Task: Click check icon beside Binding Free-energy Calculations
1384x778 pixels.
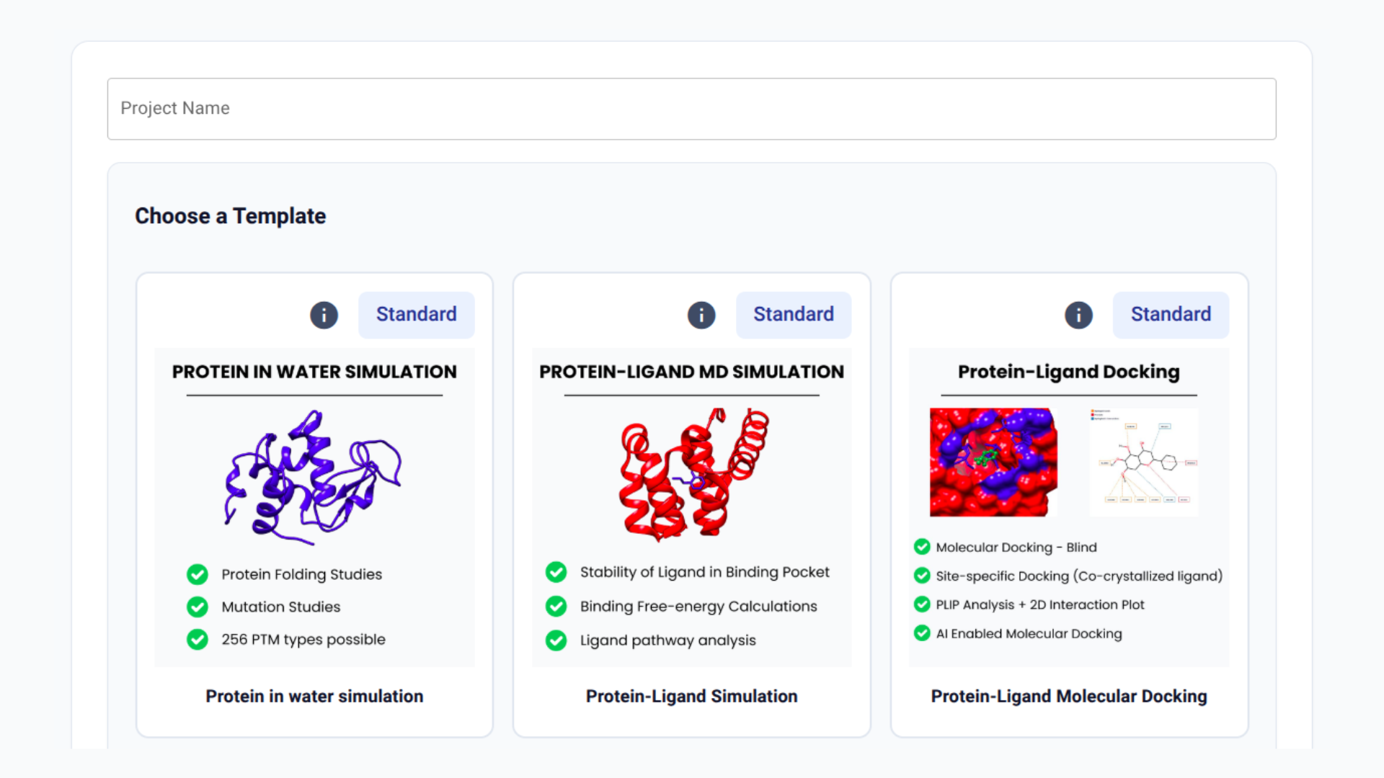Action: click(x=556, y=606)
